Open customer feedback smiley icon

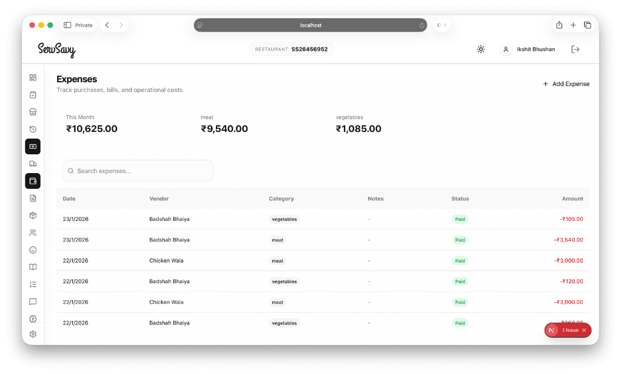tap(33, 249)
